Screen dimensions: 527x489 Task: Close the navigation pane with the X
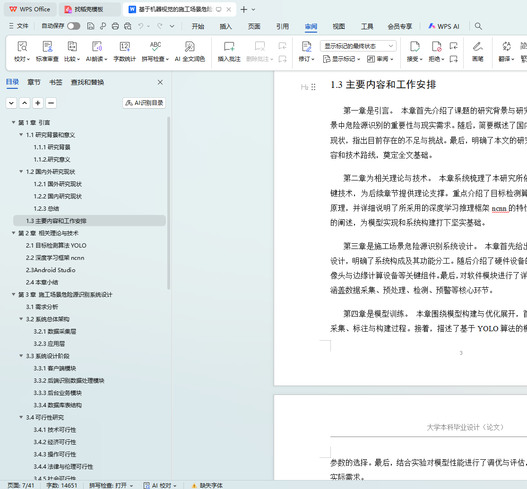tap(160, 82)
